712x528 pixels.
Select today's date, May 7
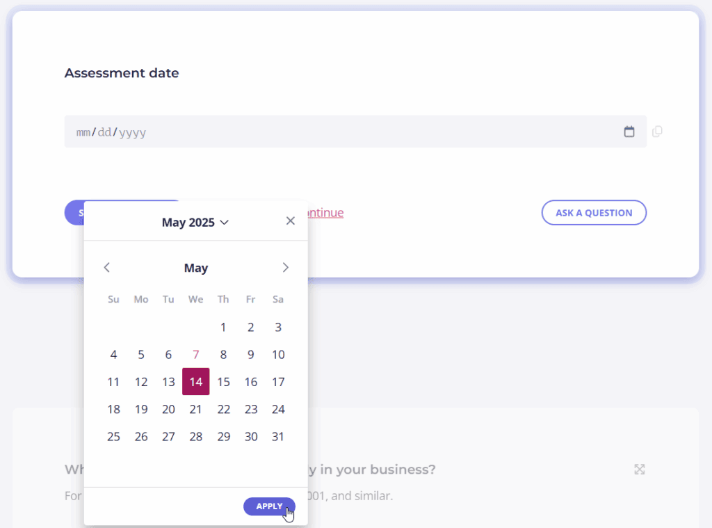(x=195, y=354)
